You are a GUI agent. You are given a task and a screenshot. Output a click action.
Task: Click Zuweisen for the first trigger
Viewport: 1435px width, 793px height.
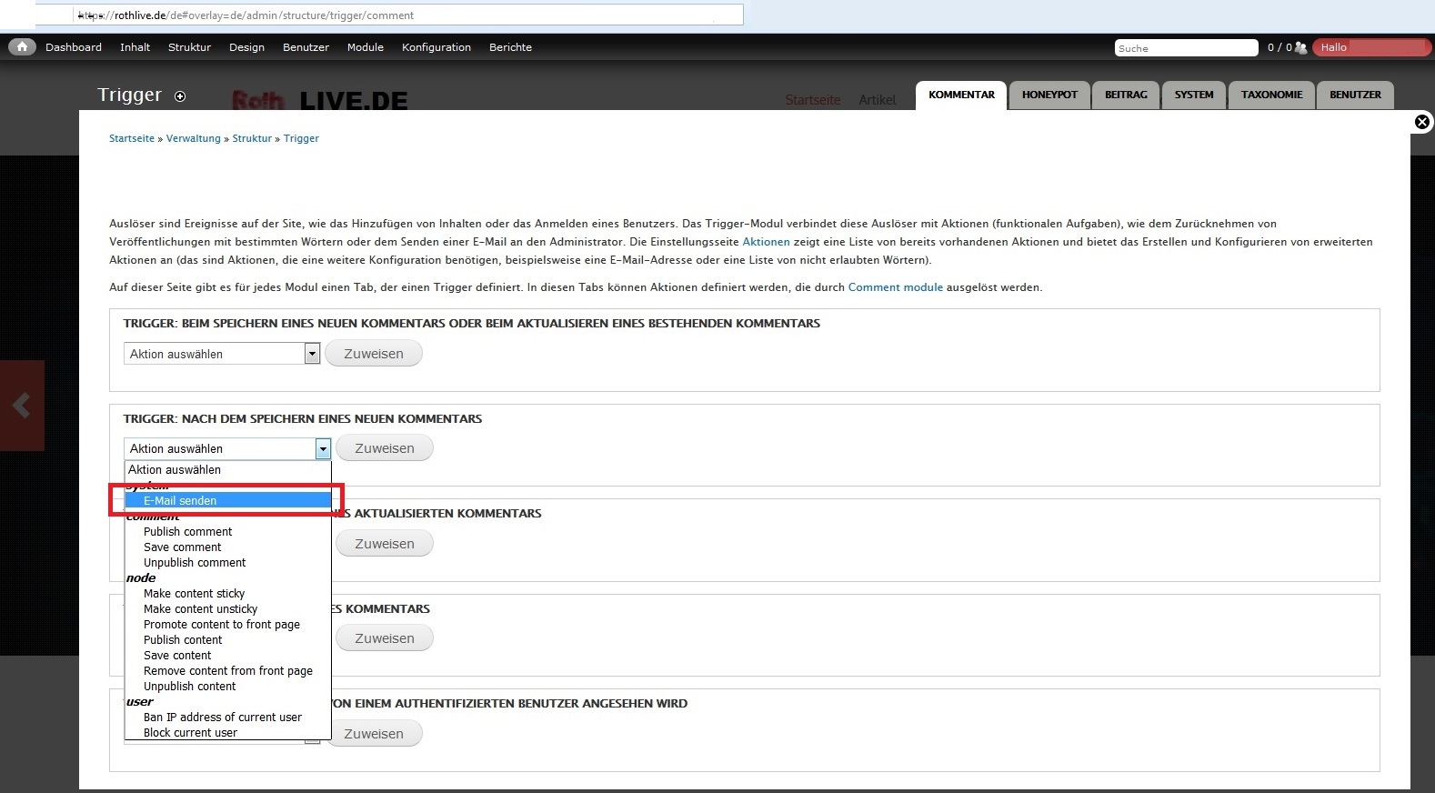pyautogui.click(x=373, y=354)
